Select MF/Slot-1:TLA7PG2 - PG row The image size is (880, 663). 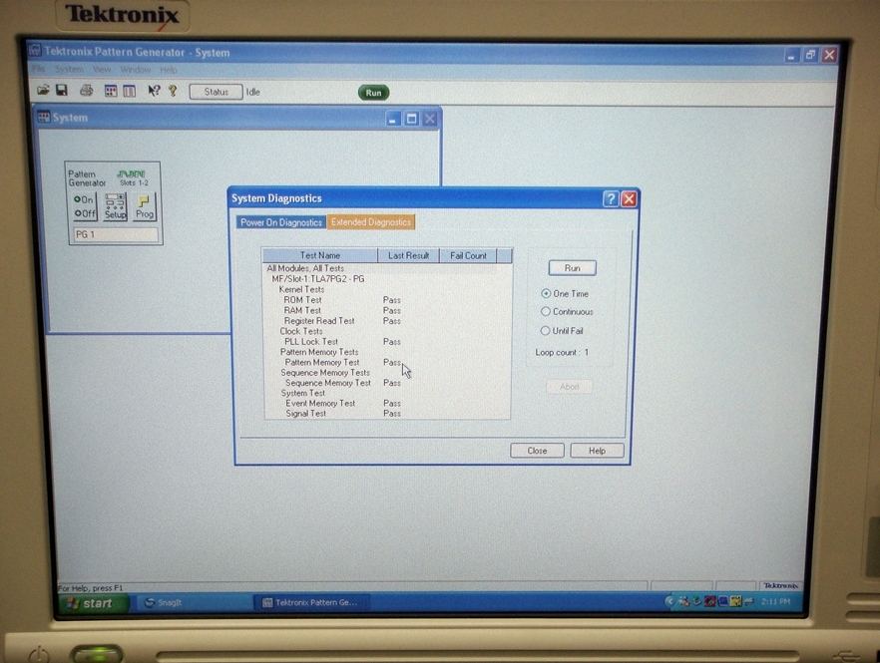coord(387,279)
